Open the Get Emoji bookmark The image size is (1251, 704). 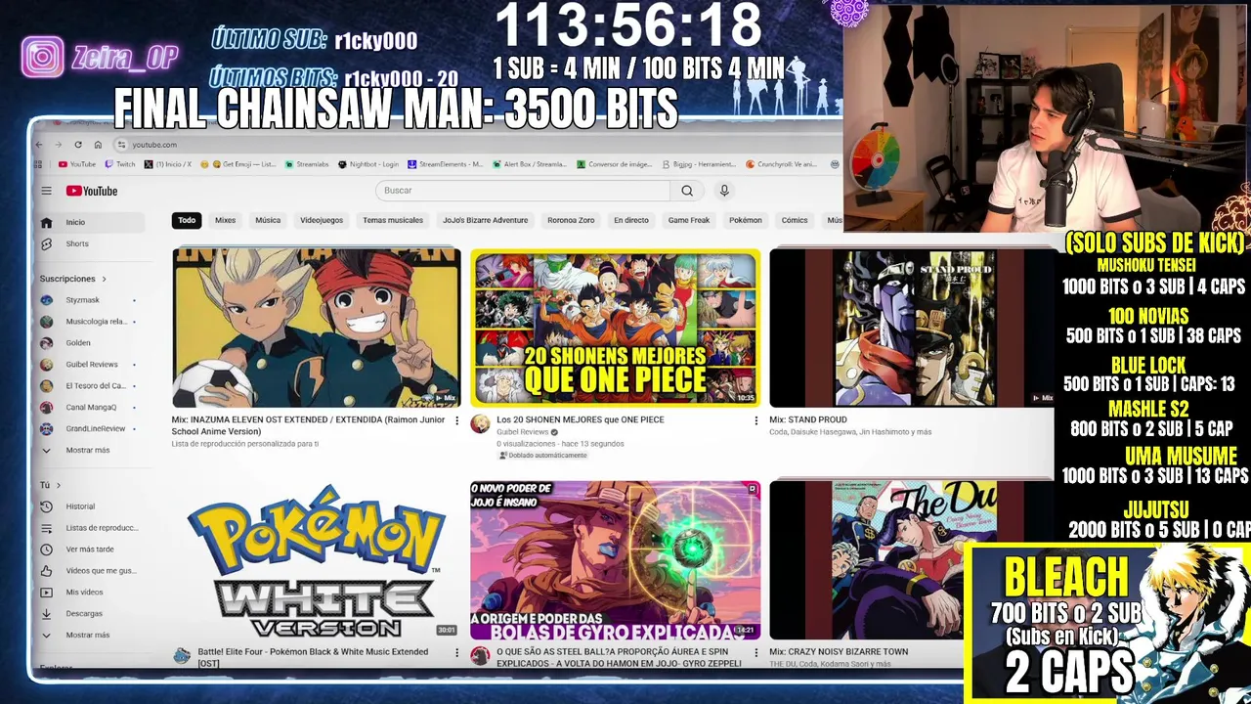[239, 164]
